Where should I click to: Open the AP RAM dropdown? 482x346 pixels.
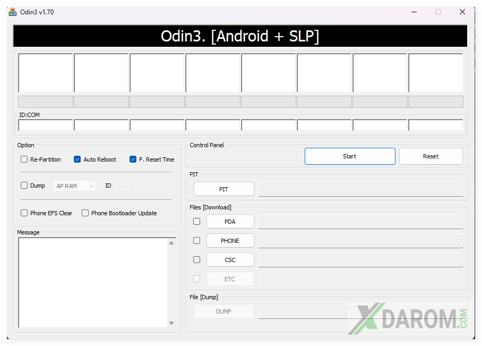74,186
